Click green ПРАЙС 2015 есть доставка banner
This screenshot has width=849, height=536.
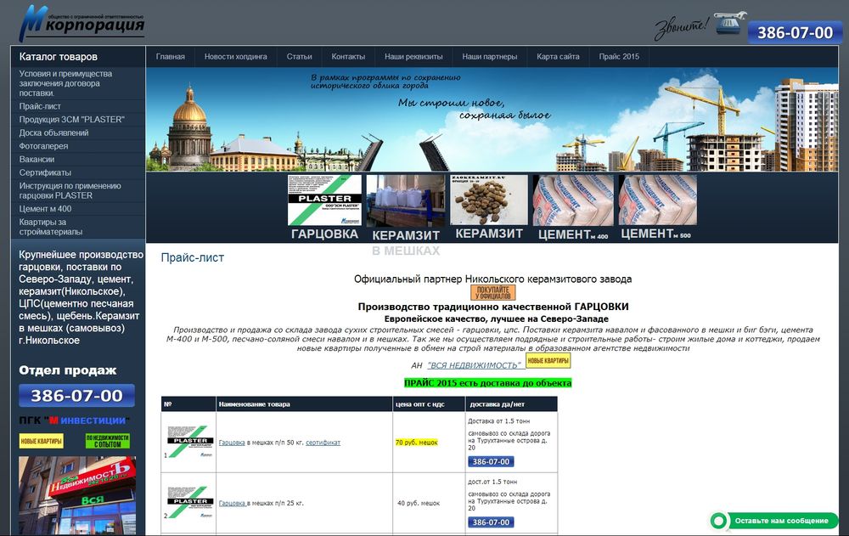pyautogui.click(x=487, y=383)
